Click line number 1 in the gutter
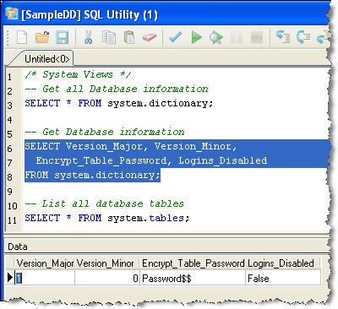The height and width of the screenshot is (309, 338). point(9,77)
